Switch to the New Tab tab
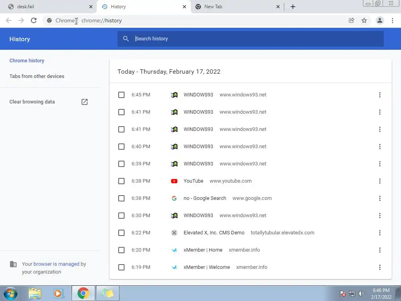This screenshot has width=401, height=301. pos(237,7)
